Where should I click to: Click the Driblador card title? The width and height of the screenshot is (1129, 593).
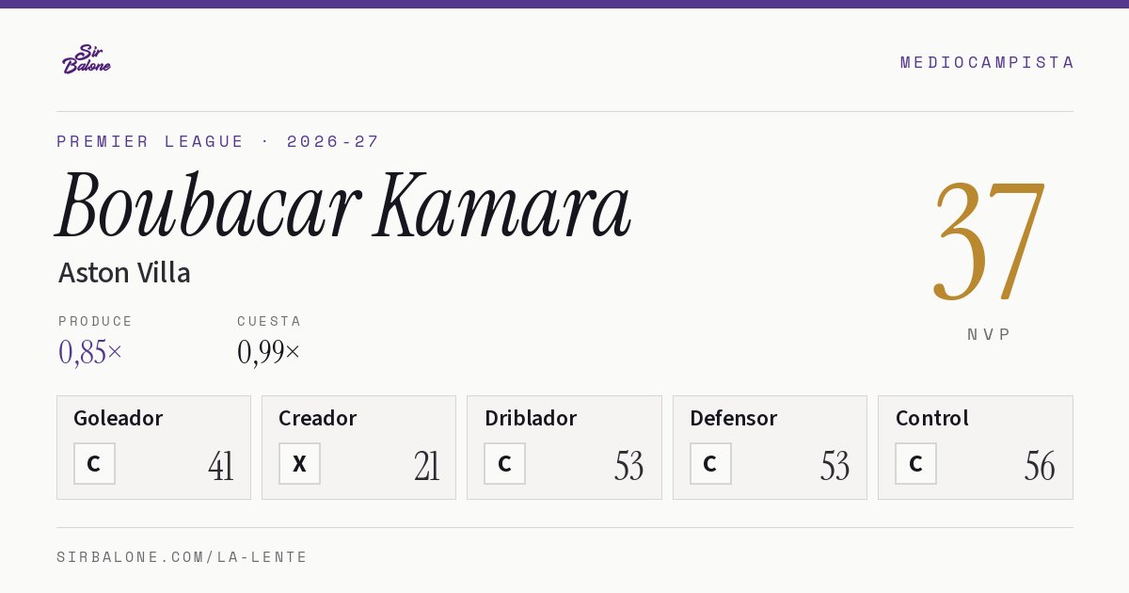(x=531, y=418)
